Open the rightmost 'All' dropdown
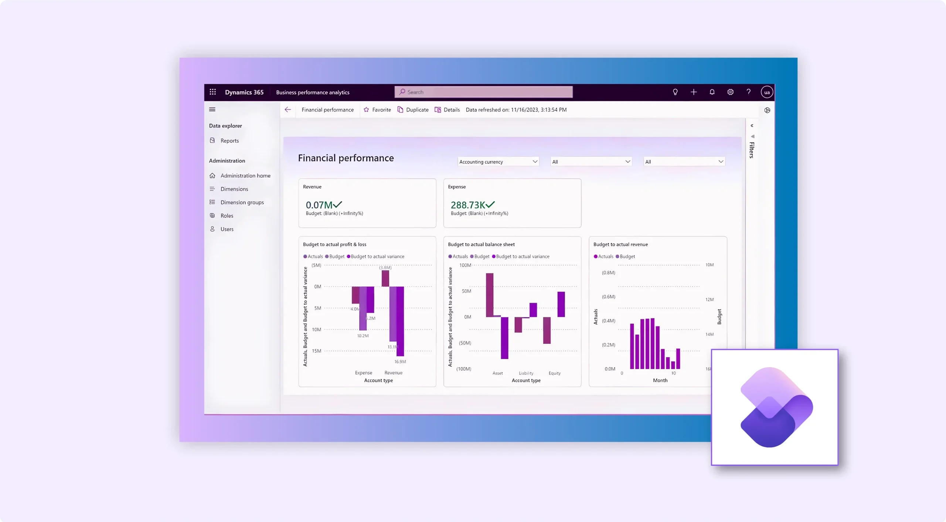946x522 pixels. [684, 162]
